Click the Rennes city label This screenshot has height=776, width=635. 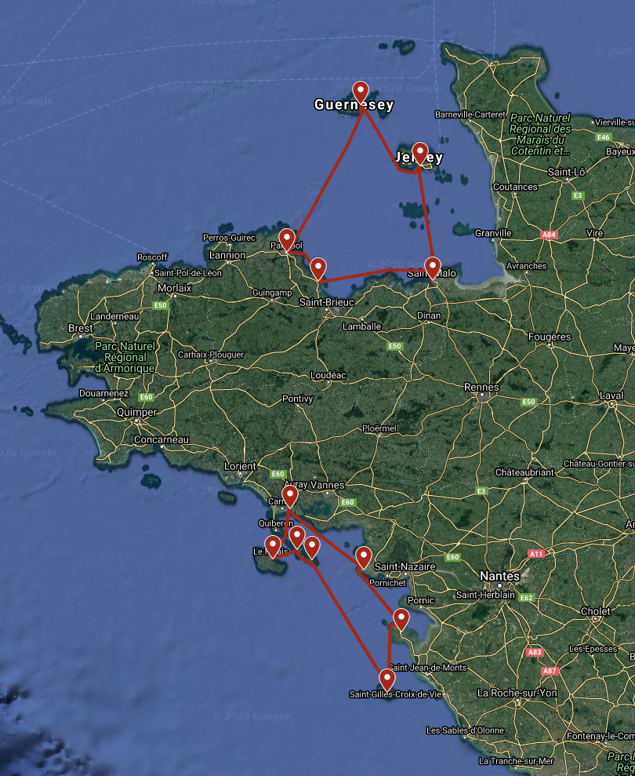[x=481, y=387]
